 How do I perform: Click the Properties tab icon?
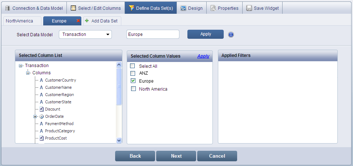213,8
